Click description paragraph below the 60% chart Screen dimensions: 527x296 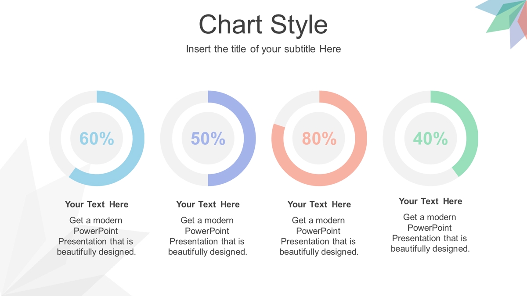[x=96, y=236]
